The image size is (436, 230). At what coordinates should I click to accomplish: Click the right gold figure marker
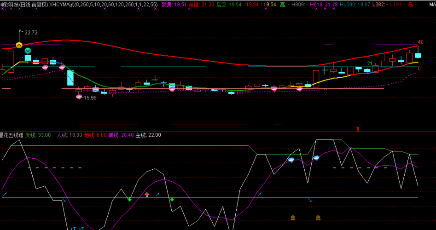pos(318,218)
